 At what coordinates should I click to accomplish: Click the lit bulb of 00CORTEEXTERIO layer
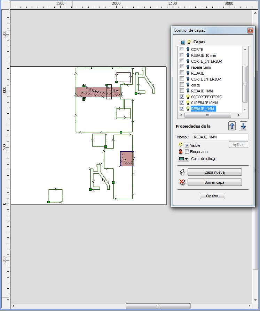(x=188, y=97)
